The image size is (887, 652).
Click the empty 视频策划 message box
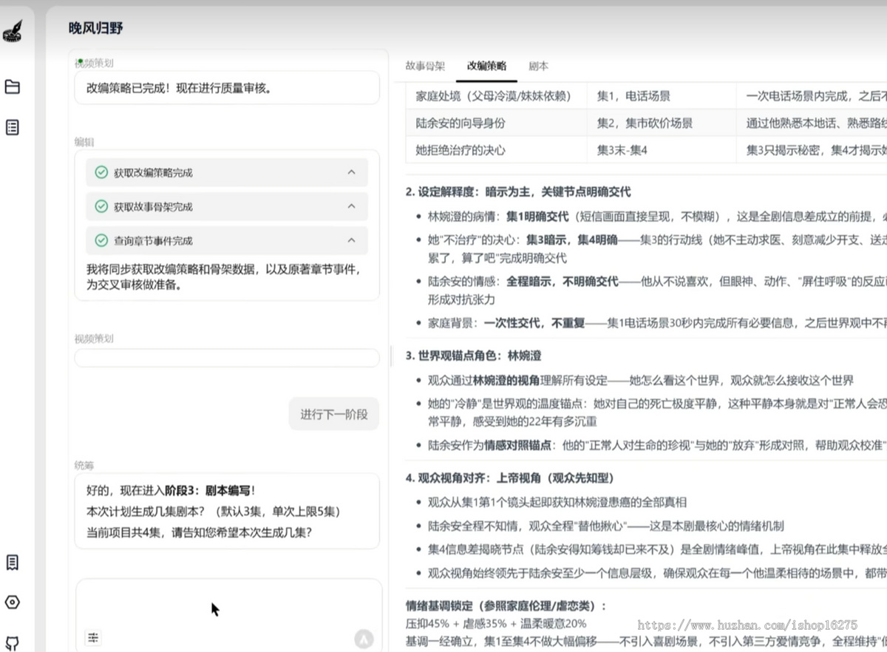[227, 358]
